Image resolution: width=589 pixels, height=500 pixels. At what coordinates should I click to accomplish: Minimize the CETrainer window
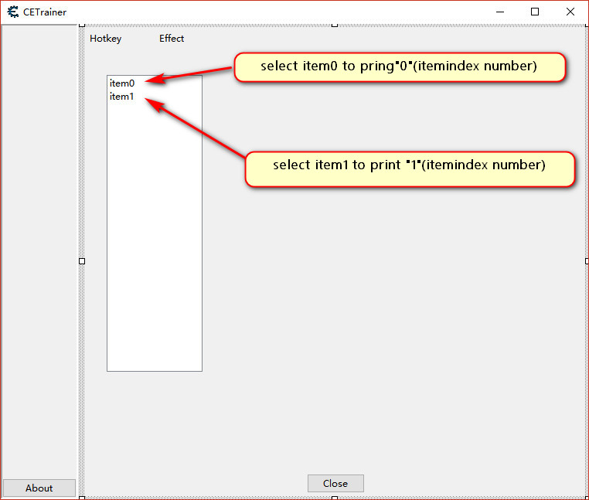500,12
